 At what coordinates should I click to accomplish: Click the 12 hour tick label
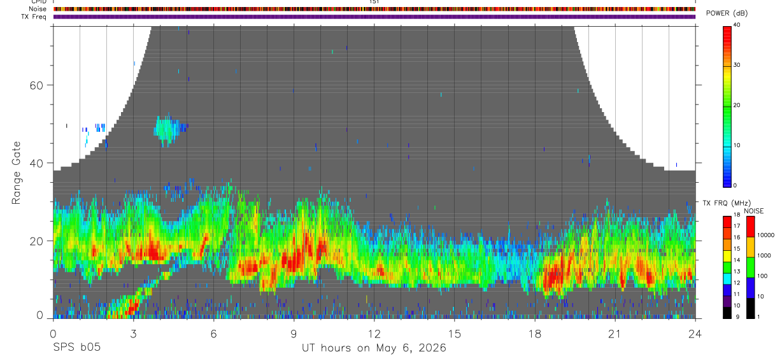(x=374, y=334)
